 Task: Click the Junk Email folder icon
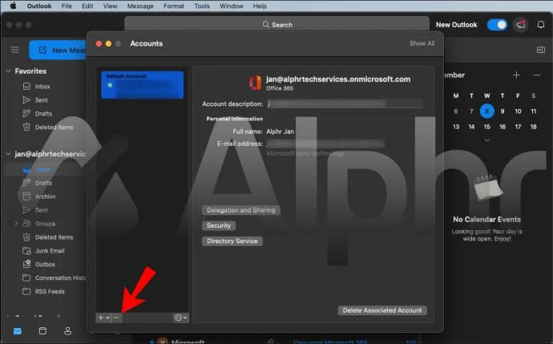point(26,250)
